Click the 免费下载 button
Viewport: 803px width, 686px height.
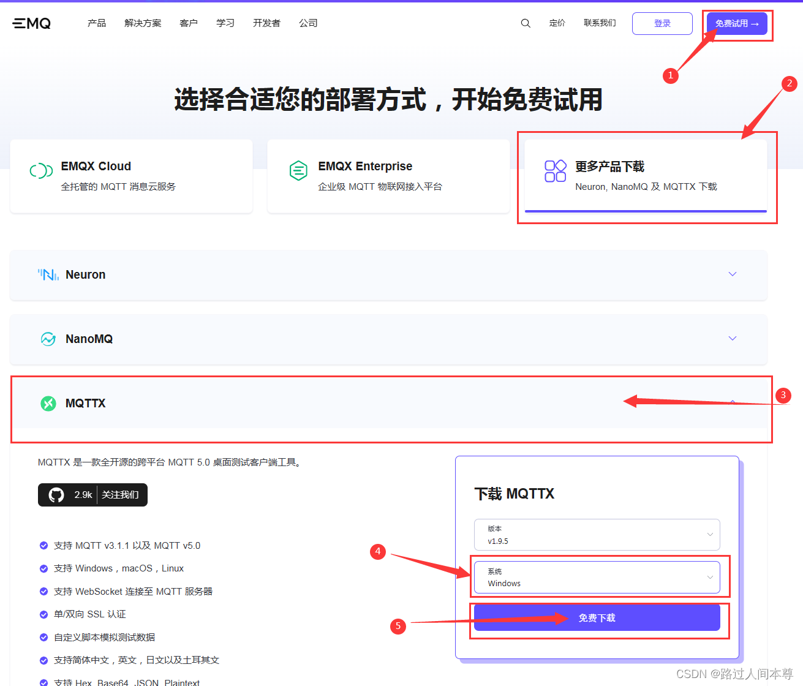pyautogui.click(x=597, y=617)
